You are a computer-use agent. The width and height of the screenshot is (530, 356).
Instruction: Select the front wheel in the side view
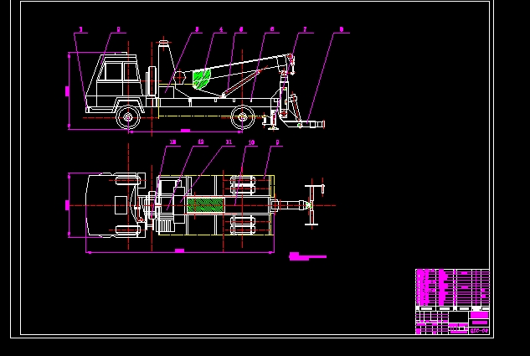(128, 117)
